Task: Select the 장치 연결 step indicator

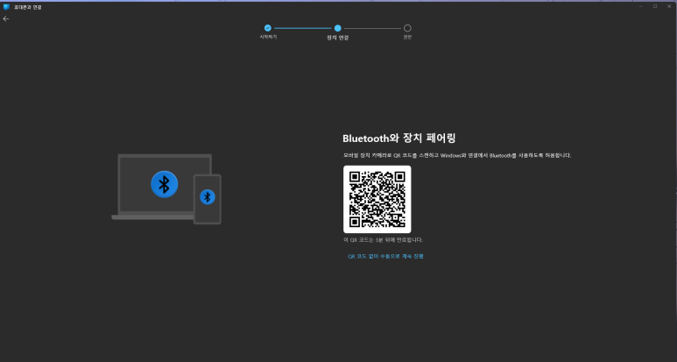Action: [x=338, y=28]
